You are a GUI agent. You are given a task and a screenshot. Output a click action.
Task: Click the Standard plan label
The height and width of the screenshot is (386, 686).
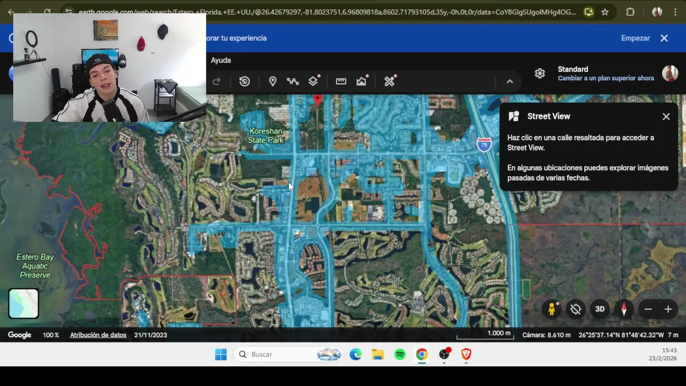point(573,69)
